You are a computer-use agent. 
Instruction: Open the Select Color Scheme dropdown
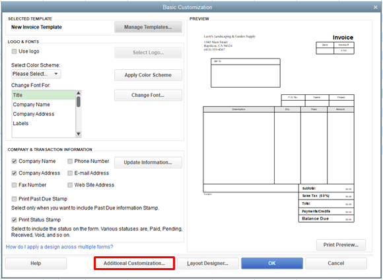(x=36, y=74)
